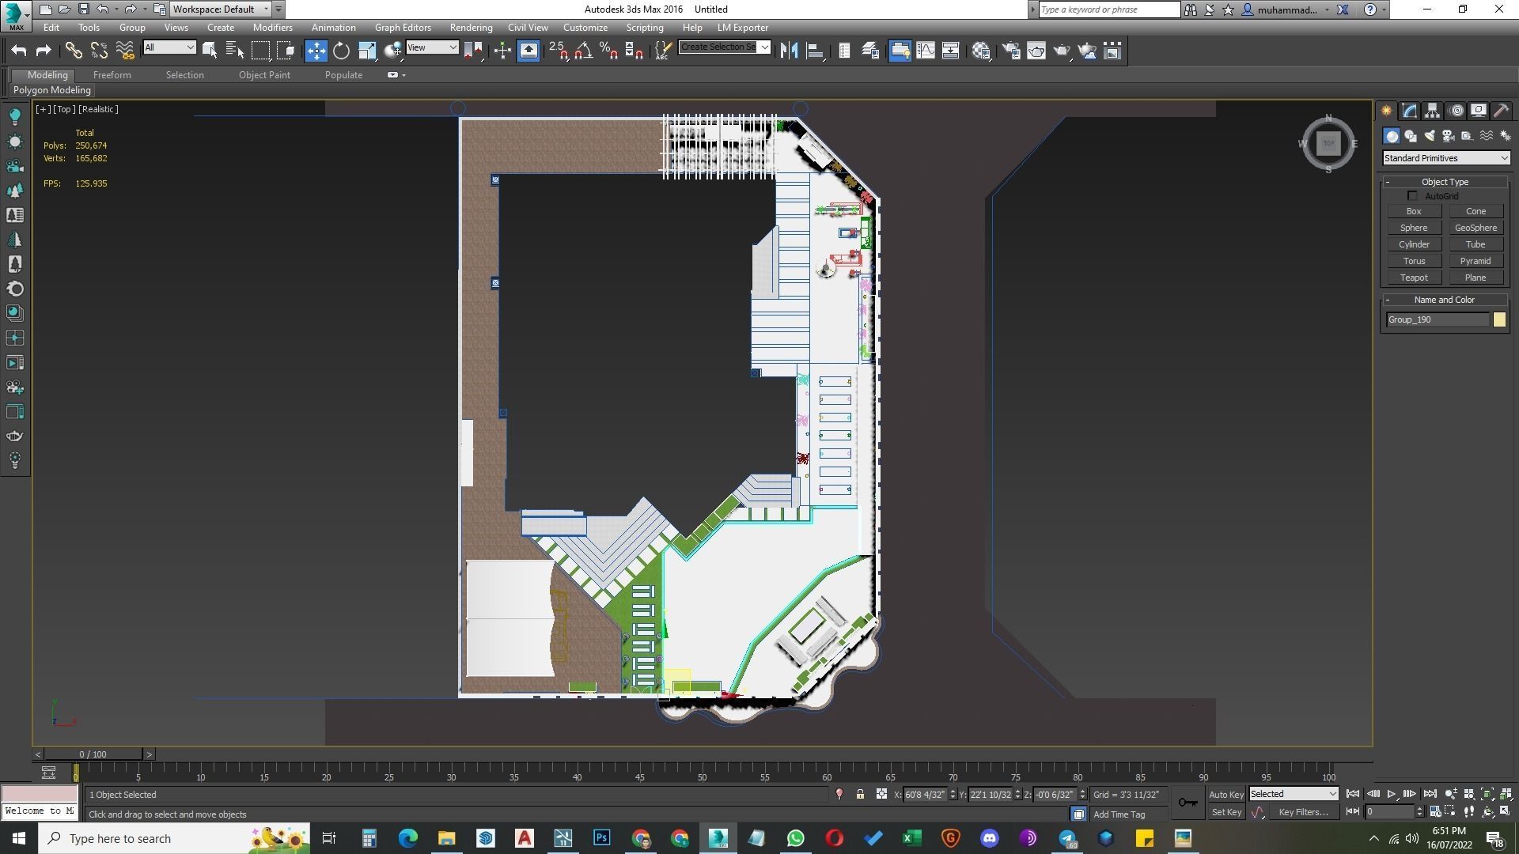Toggle Set Key mode
Image resolution: width=1519 pixels, height=854 pixels.
(x=1226, y=813)
